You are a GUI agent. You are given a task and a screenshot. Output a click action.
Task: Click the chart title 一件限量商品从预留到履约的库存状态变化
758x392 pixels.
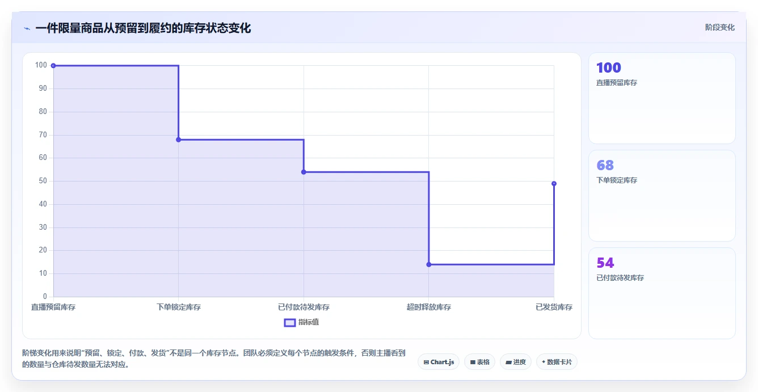coord(143,28)
